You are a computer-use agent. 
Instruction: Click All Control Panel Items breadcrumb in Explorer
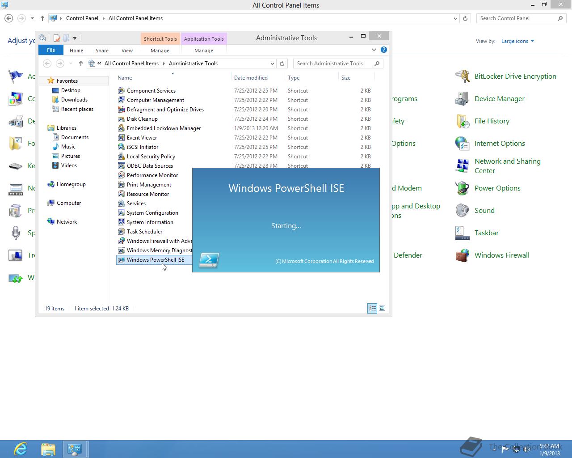pos(131,64)
